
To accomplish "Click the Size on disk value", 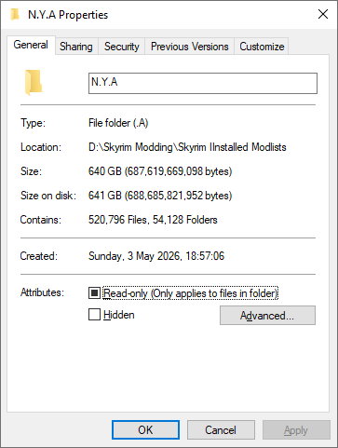I will 160,196.
